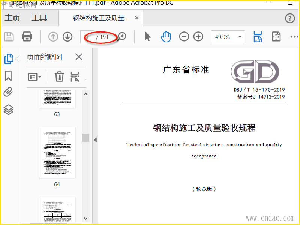Click the 页面缩略图 panel title

coord(44,57)
